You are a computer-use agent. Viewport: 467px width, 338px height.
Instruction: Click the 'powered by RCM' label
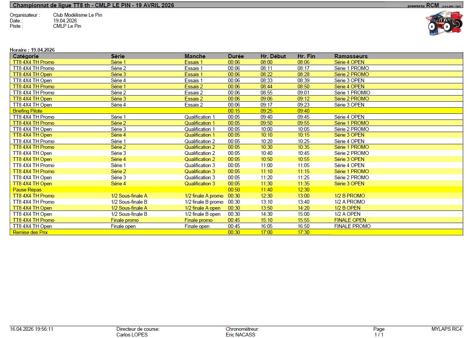click(423, 5)
